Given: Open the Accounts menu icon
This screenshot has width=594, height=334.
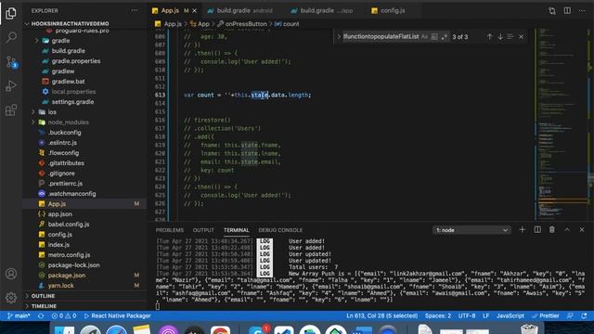Looking at the screenshot, I should point(11,274).
